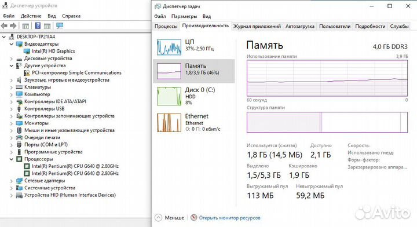Screen dimensions: 417x227
Task: Expand Контроллеры IDE ATA/ATAPI chevron
Action: tap(12, 101)
